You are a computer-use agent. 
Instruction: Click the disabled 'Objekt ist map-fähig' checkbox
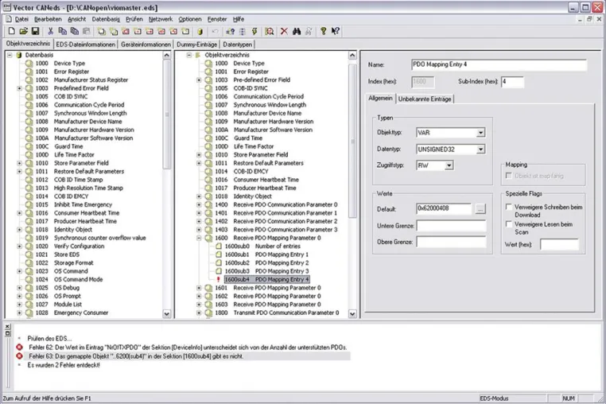point(509,176)
